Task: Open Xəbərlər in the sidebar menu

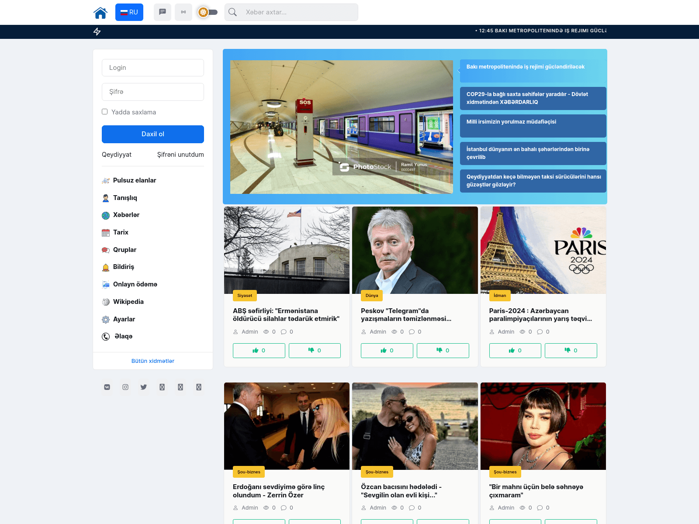Action: coord(126,215)
